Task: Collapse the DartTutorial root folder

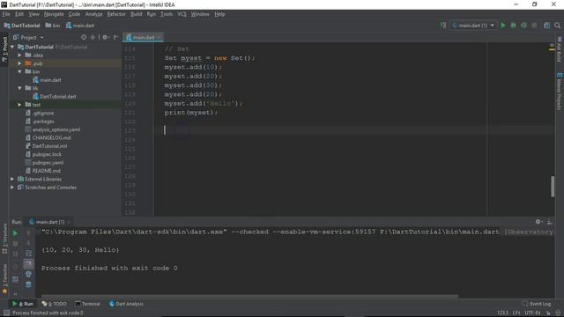Action: 12,47
